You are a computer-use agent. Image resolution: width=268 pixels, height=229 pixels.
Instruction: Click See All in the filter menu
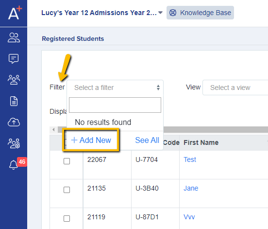(x=147, y=140)
